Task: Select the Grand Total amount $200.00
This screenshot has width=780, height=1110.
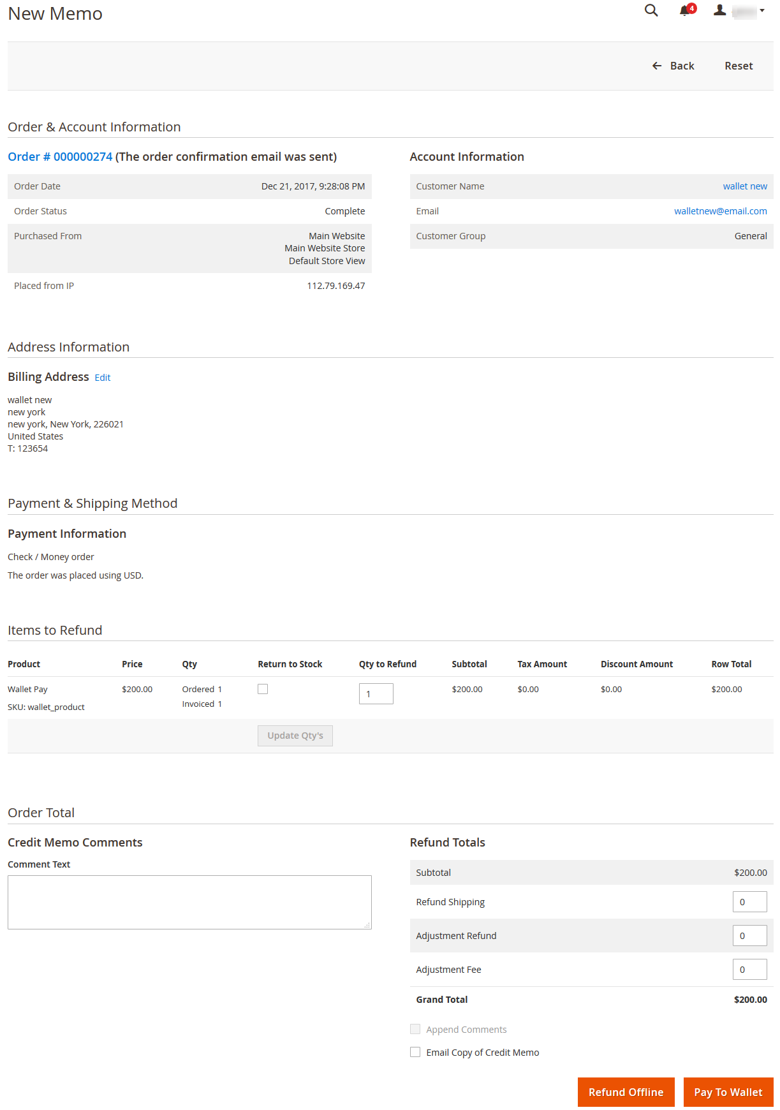Action: [750, 1000]
